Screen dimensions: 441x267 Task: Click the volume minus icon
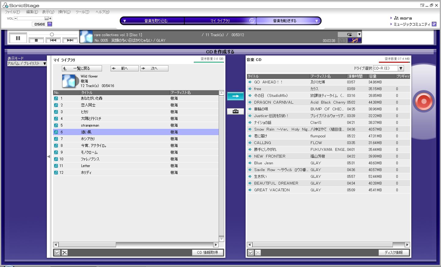click(16, 18)
